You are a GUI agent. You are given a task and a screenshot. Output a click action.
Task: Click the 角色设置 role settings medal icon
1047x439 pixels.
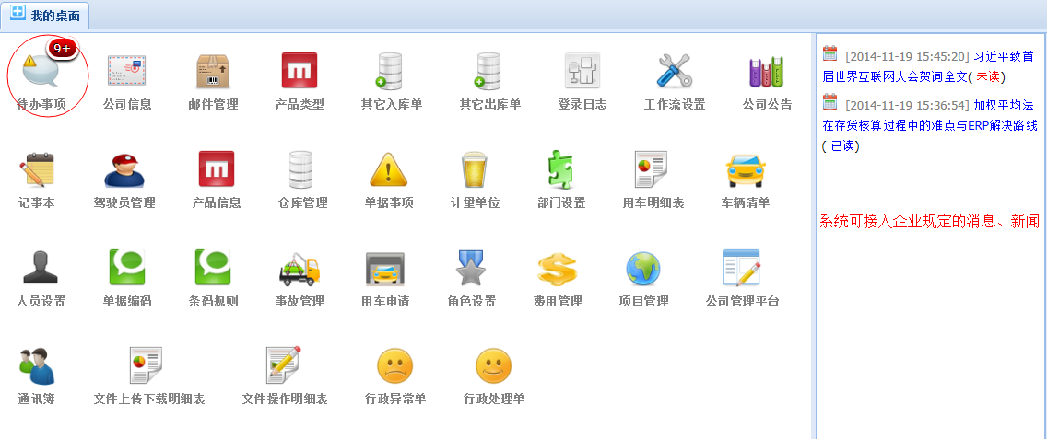click(471, 269)
